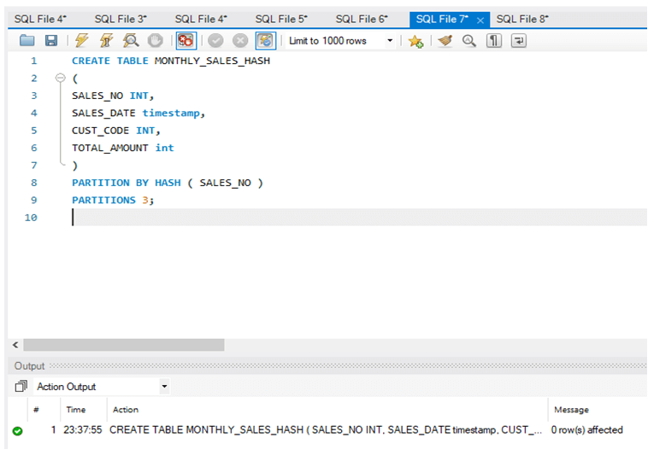Click PARTITIONS 3 line

tap(113, 201)
